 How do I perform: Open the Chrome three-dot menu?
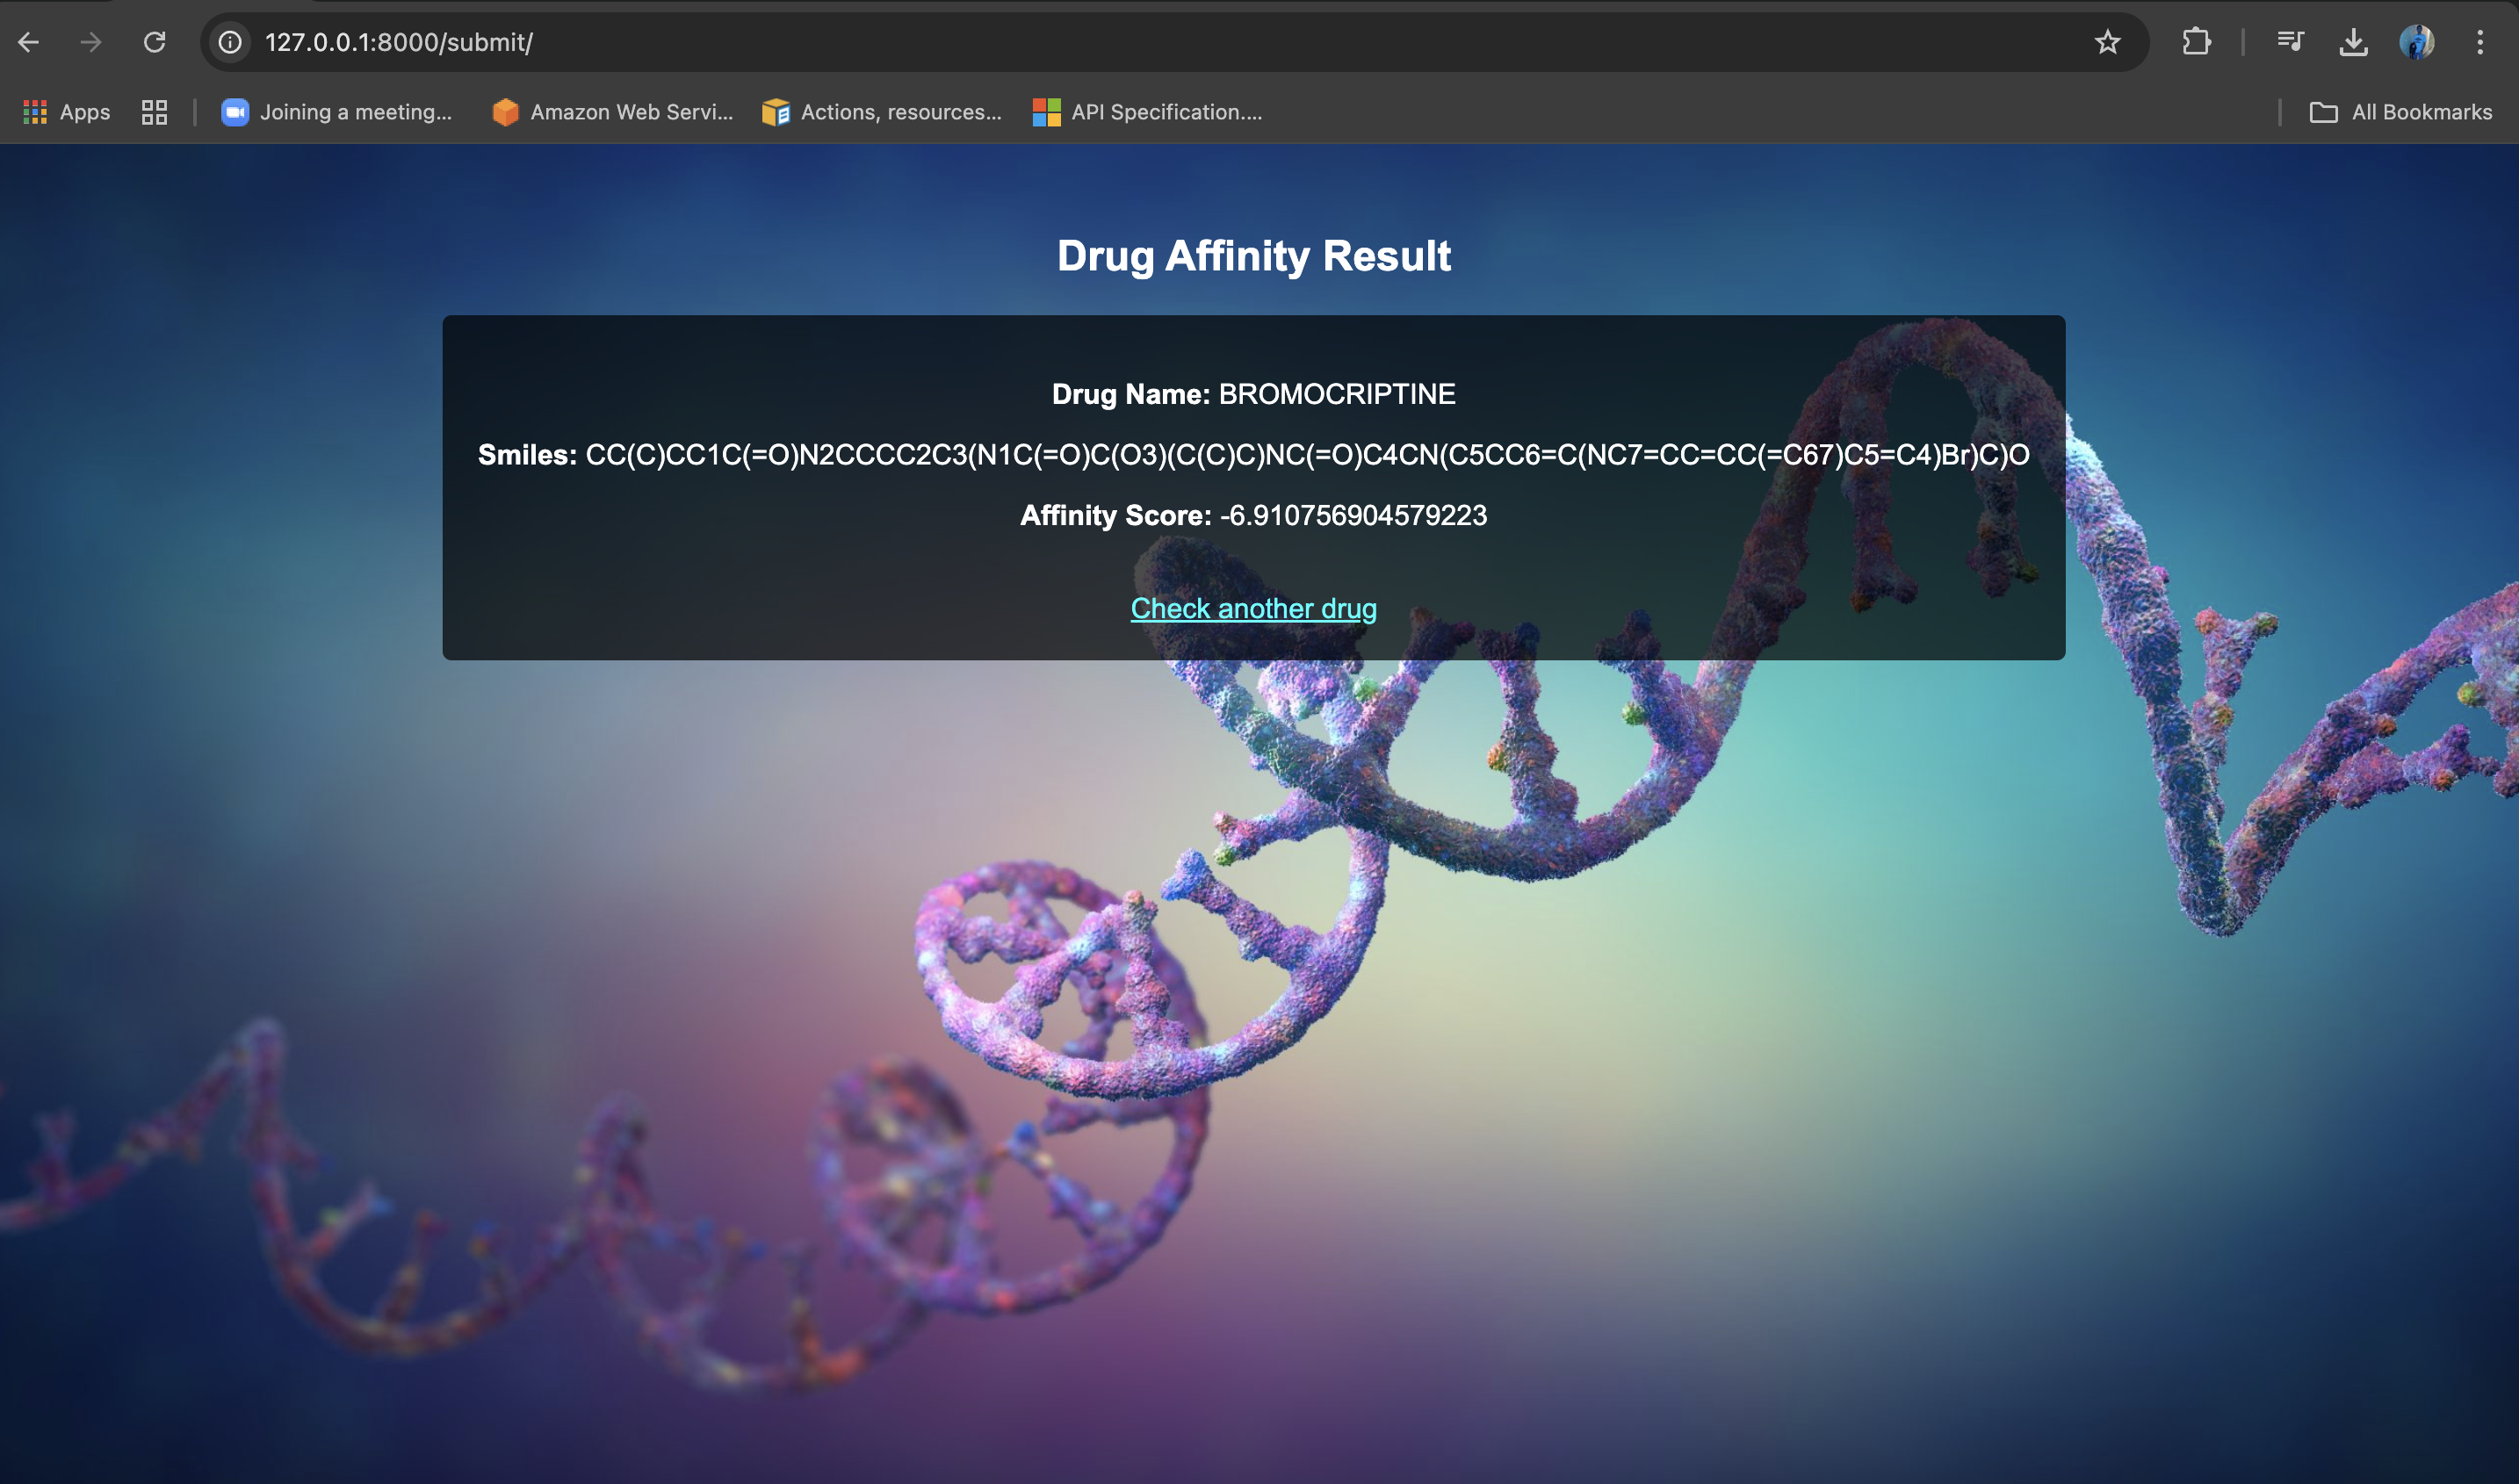pyautogui.click(x=2479, y=42)
